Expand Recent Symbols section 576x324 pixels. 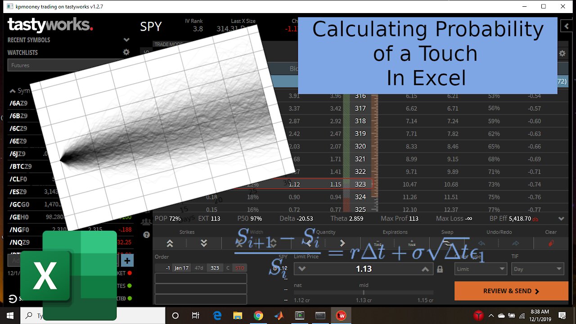(x=126, y=40)
